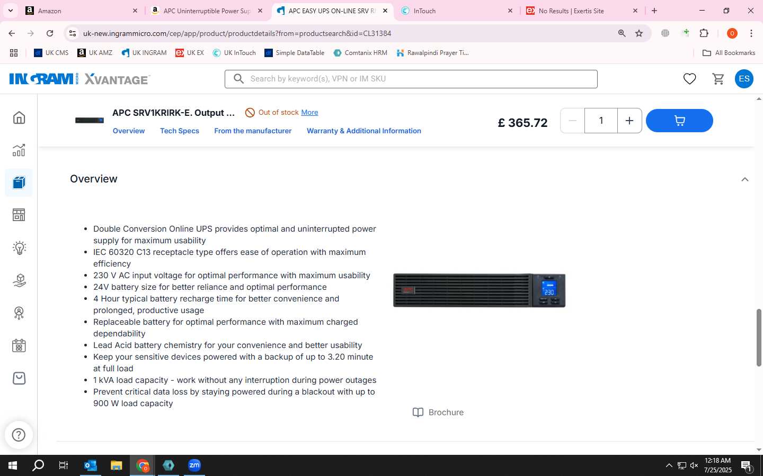Open the UK AMZ bookmark

[x=95, y=53]
